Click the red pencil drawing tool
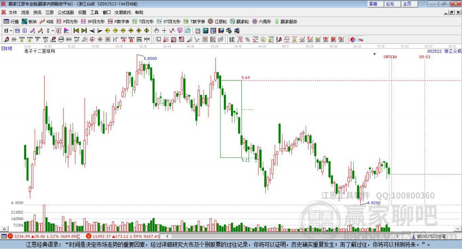Screen dimensions: 462x249 pos(6,39)
